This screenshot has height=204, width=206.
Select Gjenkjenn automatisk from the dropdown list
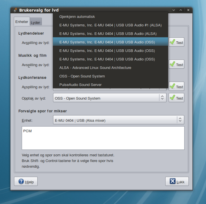click(x=110, y=17)
